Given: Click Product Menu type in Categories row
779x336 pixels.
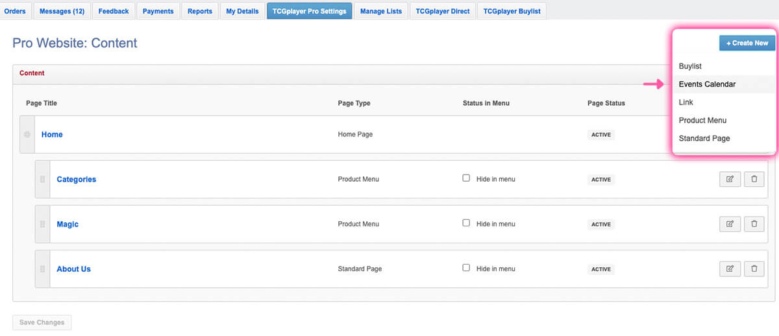Looking at the screenshot, I should [358, 179].
